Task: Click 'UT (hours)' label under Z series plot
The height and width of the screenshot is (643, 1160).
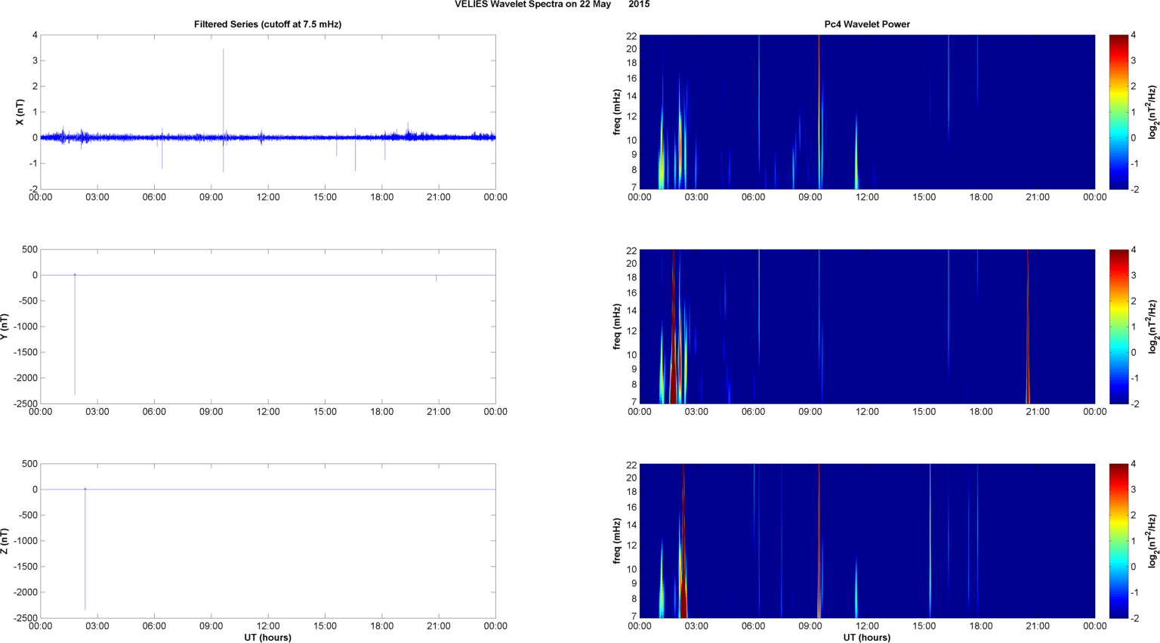Action: [x=267, y=638]
